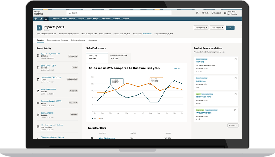Check the WYRA BIKE recommendation checkbox

[235, 59]
